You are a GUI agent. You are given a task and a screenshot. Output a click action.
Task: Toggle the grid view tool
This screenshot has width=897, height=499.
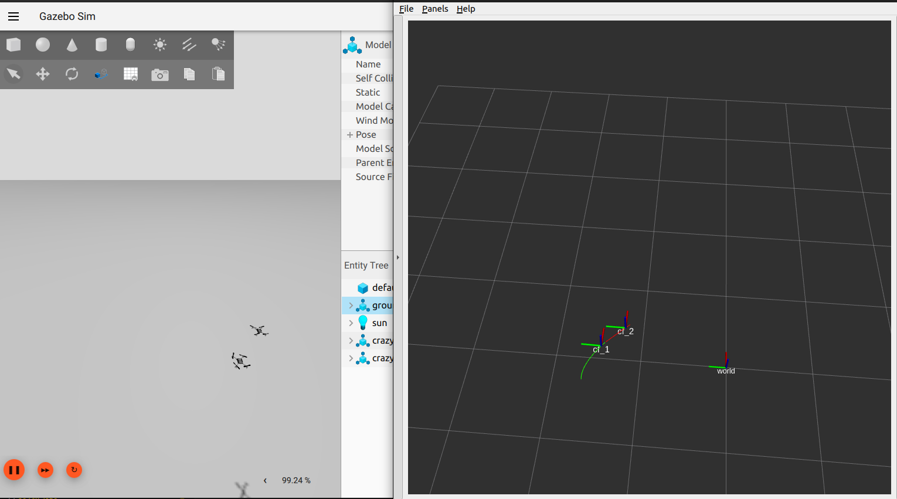click(x=130, y=73)
